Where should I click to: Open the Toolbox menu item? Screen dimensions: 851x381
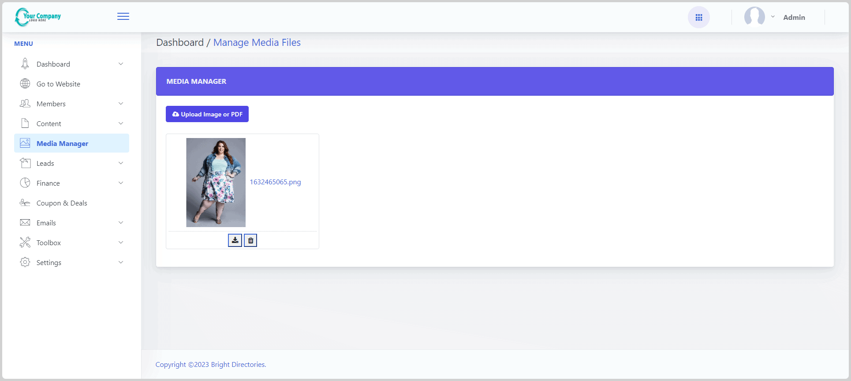(49, 243)
